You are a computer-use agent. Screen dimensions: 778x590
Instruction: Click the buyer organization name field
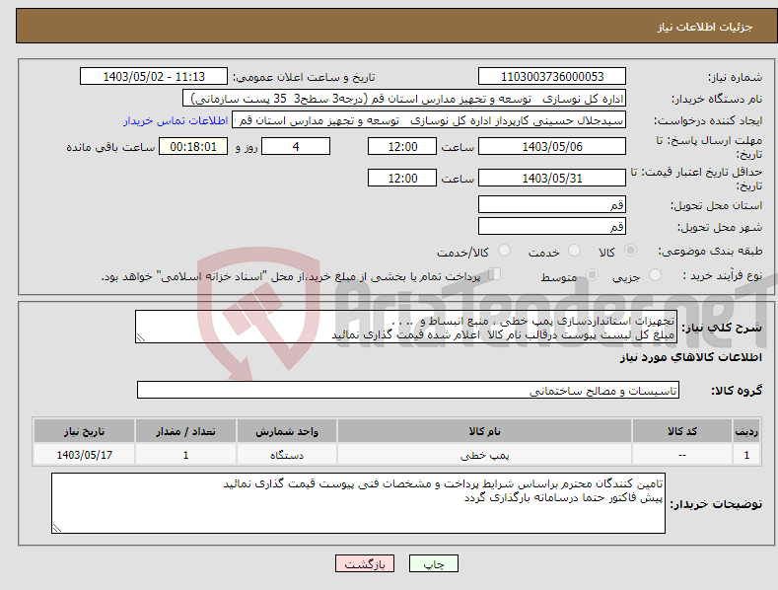404,99
